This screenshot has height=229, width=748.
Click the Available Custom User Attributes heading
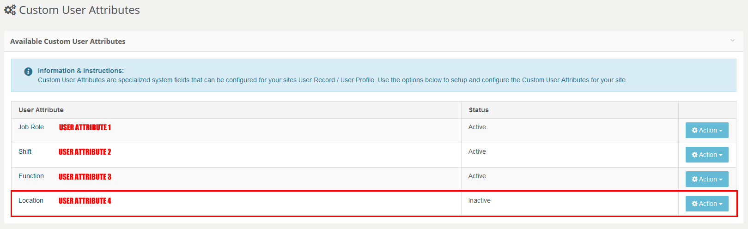[x=68, y=41]
